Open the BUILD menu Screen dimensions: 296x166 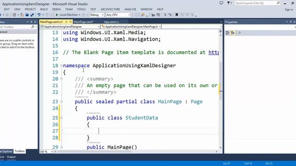44,9
